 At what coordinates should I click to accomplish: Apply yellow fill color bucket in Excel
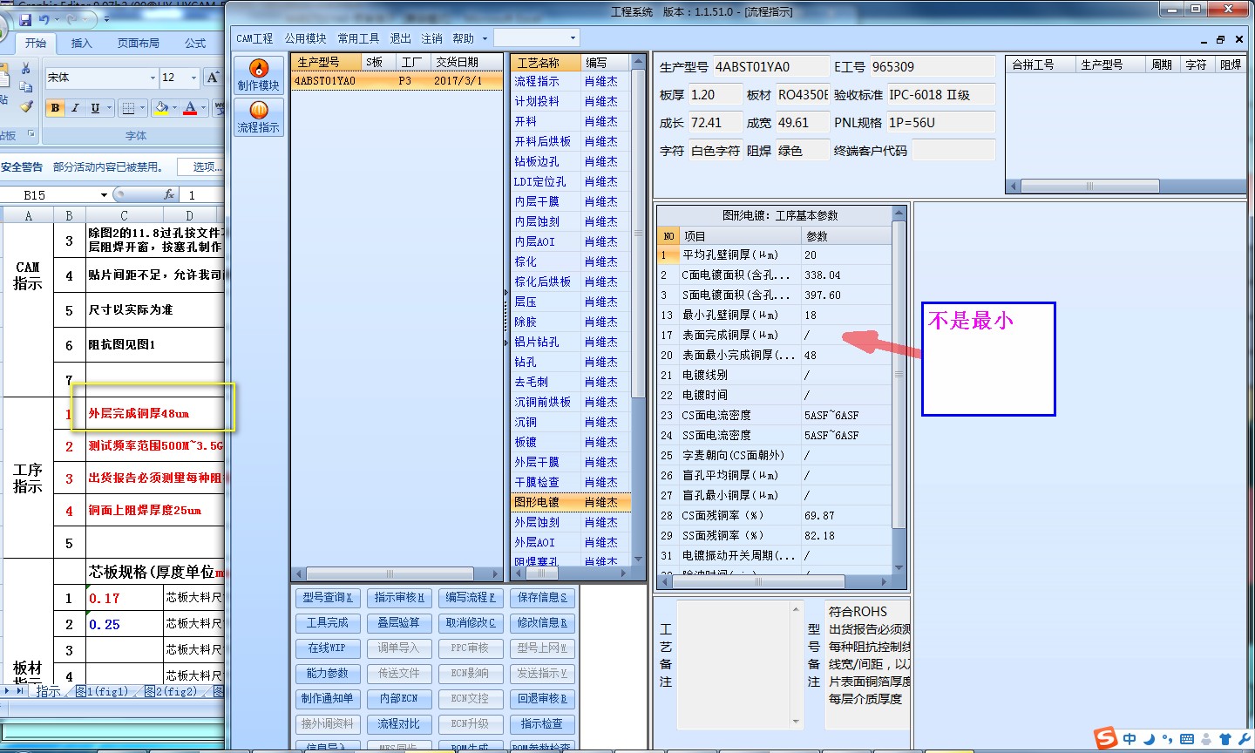[x=160, y=108]
